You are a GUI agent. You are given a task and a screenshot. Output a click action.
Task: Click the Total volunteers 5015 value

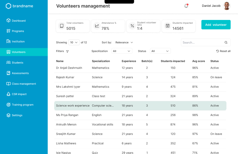point(71,28)
